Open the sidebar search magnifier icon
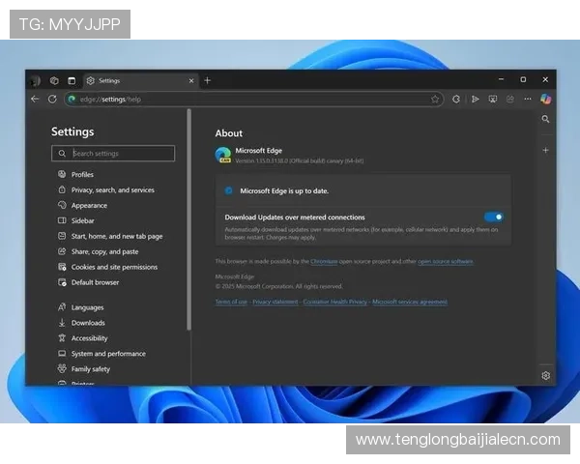The image size is (580, 464). click(x=545, y=119)
